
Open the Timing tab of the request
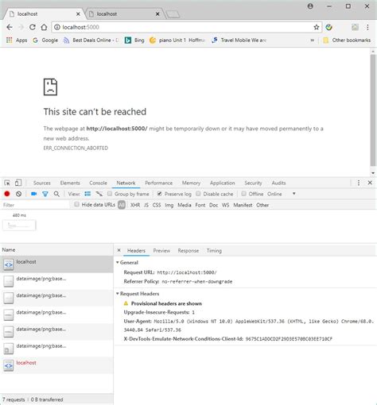[x=214, y=251]
